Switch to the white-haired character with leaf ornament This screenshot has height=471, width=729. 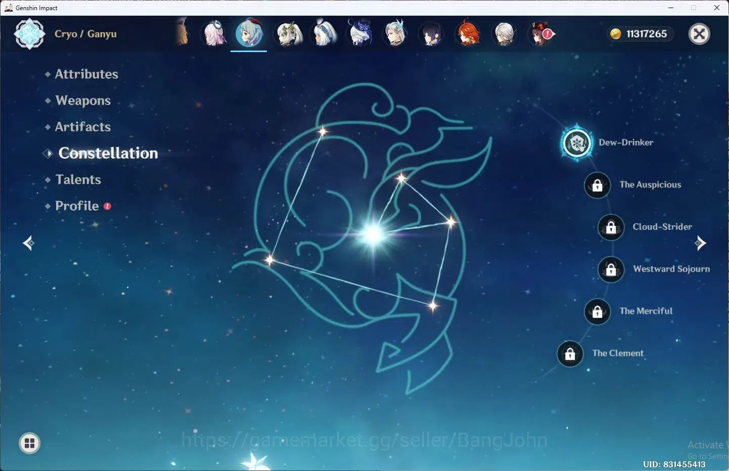pos(288,33)
